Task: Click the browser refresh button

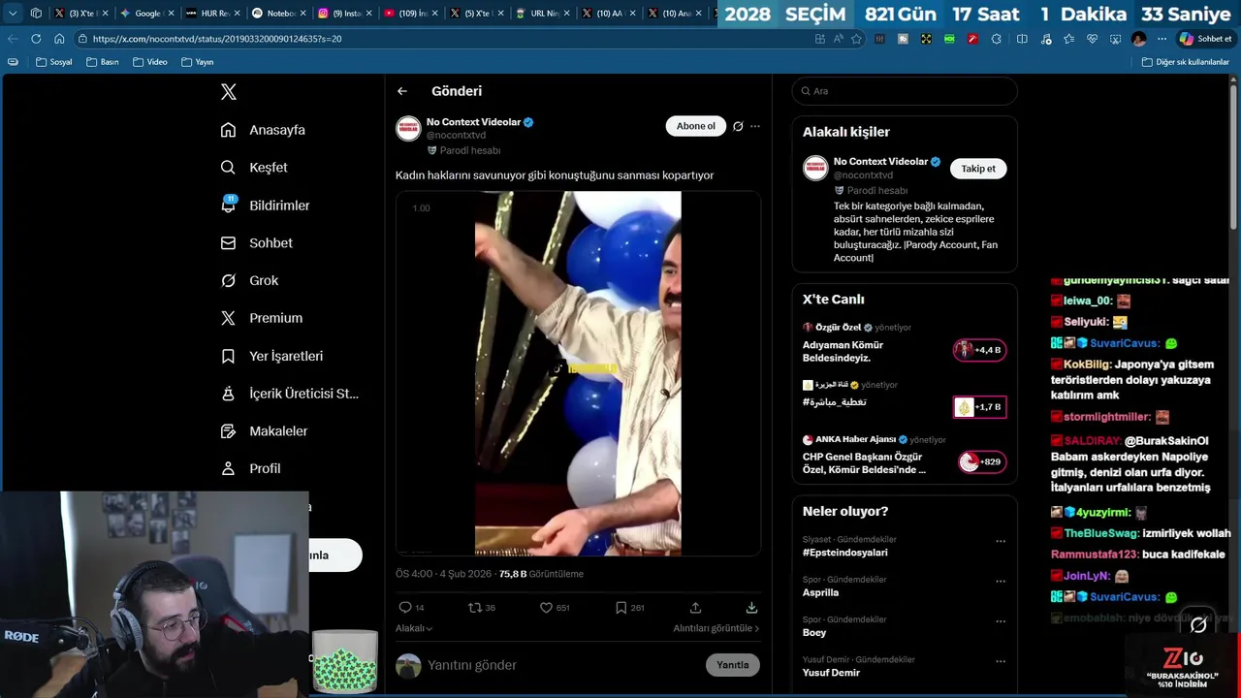Action: pos(36,39)
